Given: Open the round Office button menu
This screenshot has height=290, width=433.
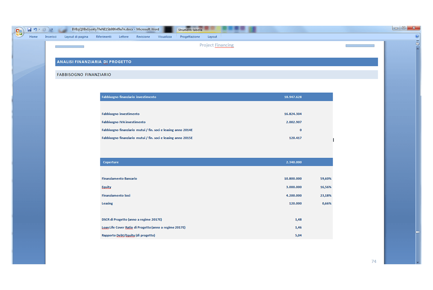Looking at the screenshot, I should click(19, 32).
